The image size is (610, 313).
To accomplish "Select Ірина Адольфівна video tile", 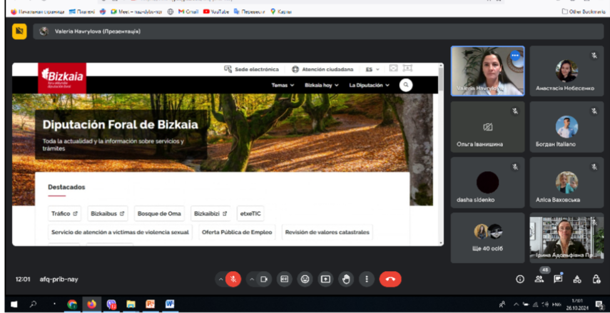I will click(566, 238).
